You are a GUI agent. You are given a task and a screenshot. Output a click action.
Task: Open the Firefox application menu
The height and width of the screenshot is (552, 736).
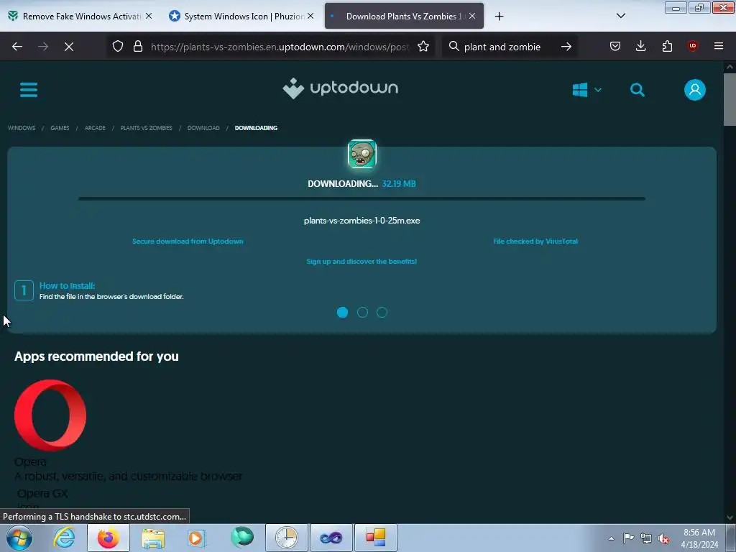coord(719,46)
